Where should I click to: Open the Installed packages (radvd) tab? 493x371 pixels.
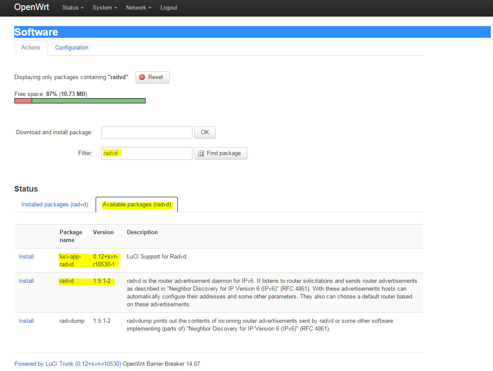55,205
